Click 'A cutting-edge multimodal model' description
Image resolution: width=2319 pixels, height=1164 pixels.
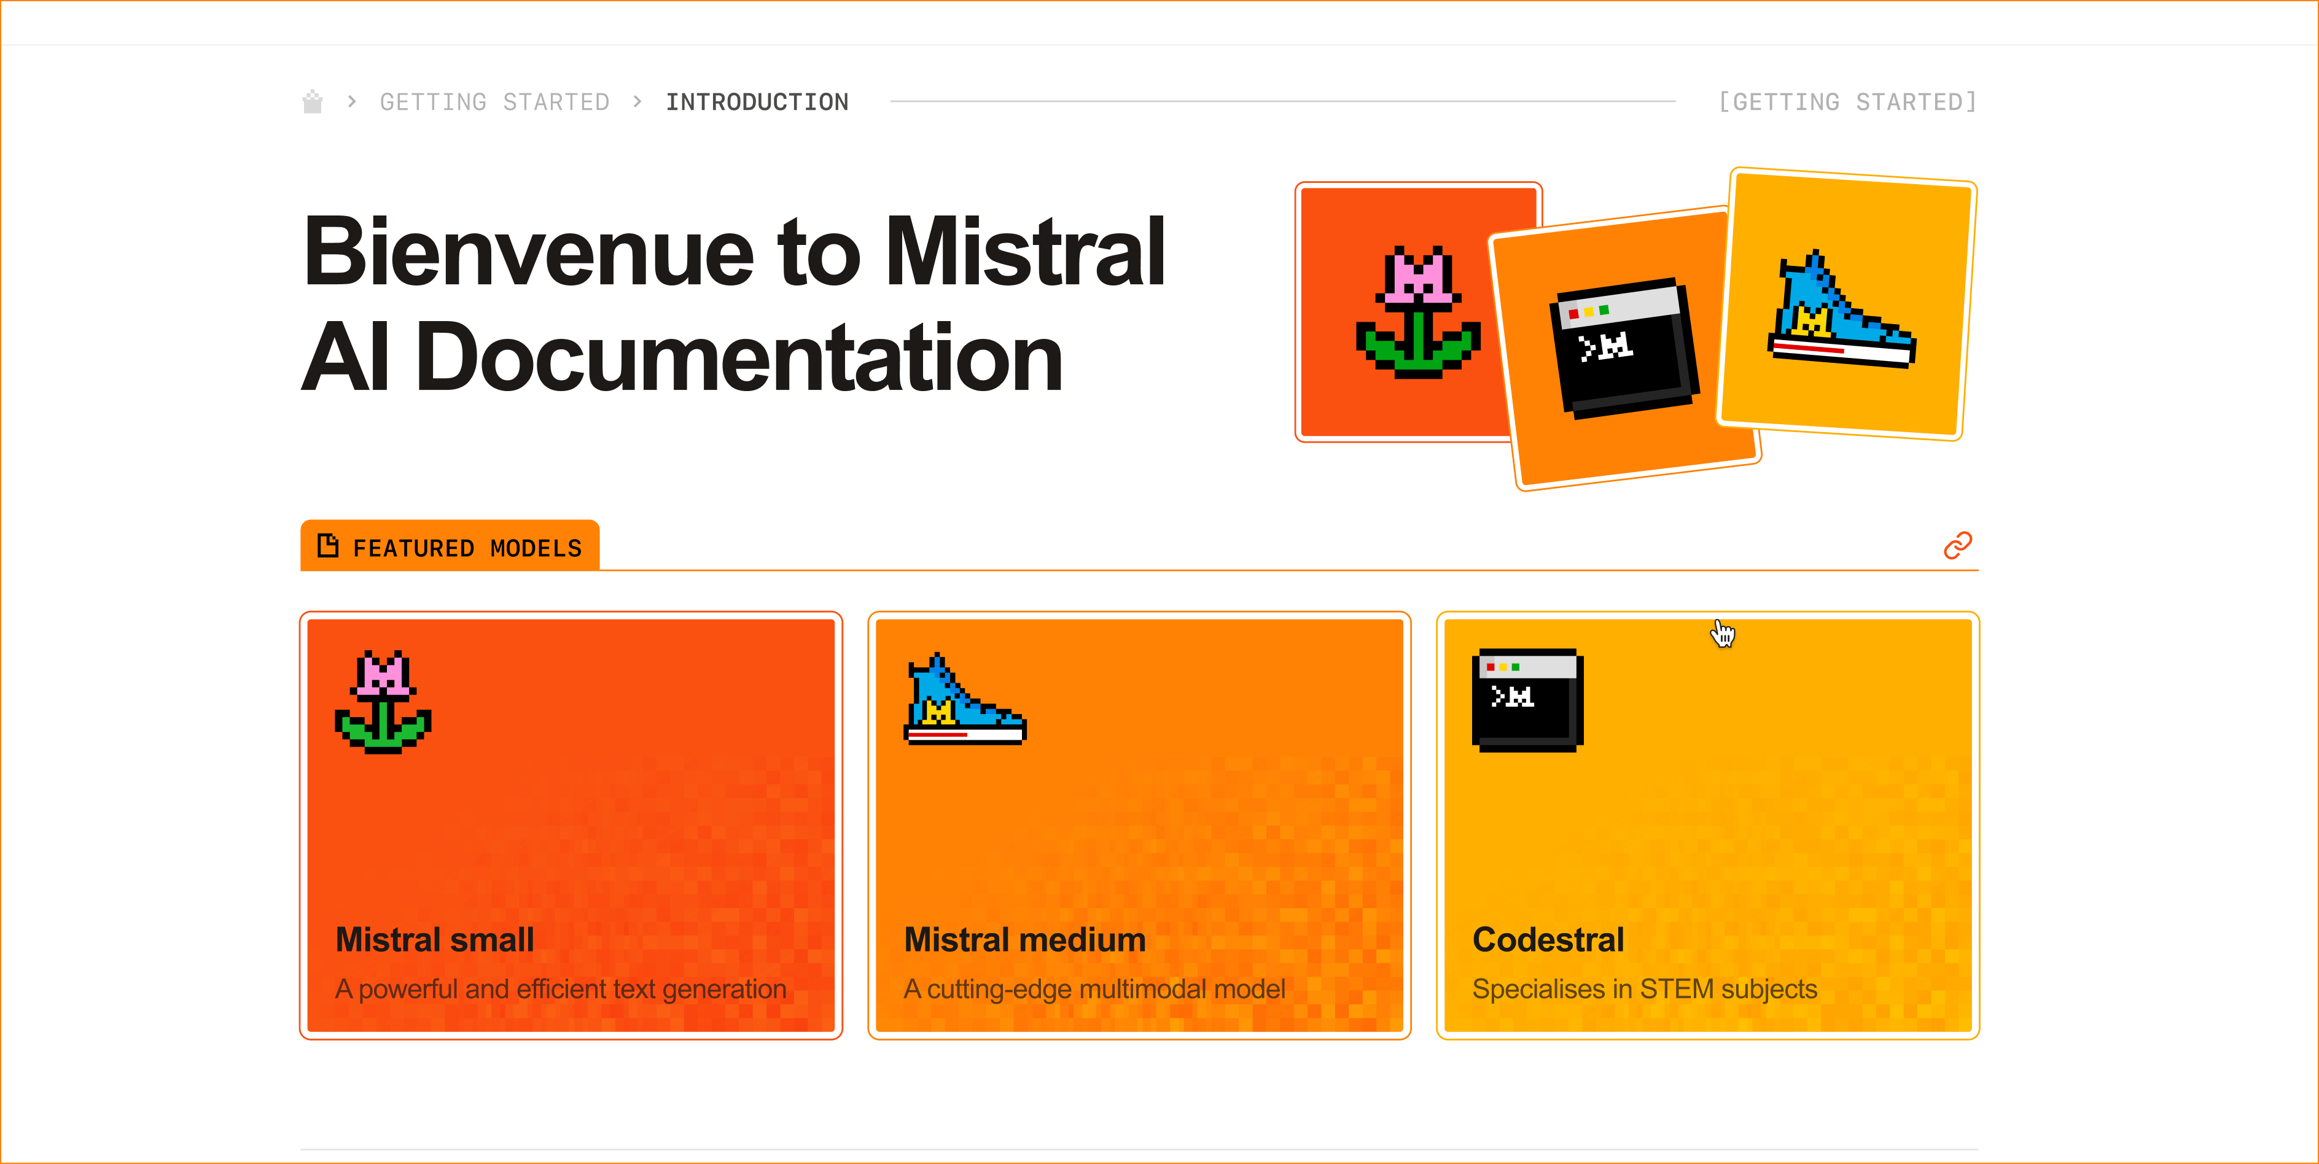pos(1094,990)
